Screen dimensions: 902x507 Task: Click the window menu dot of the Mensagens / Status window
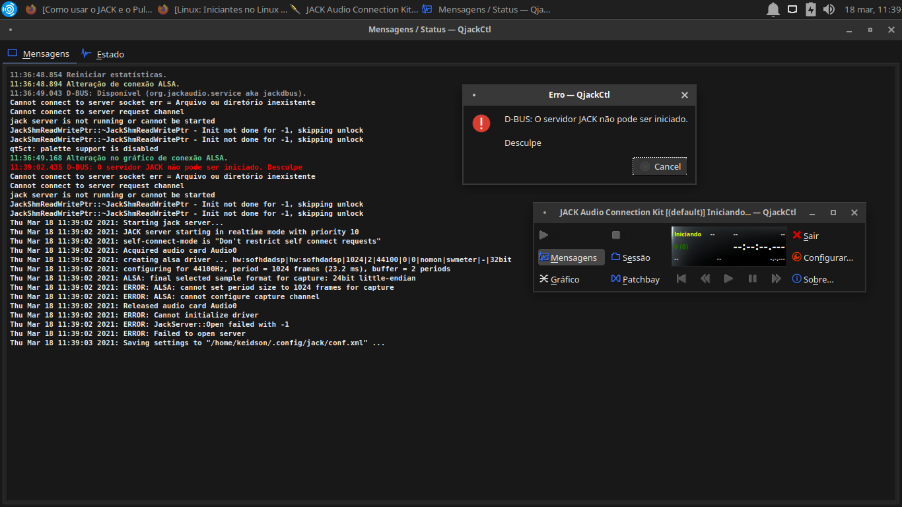coord(11,30)
